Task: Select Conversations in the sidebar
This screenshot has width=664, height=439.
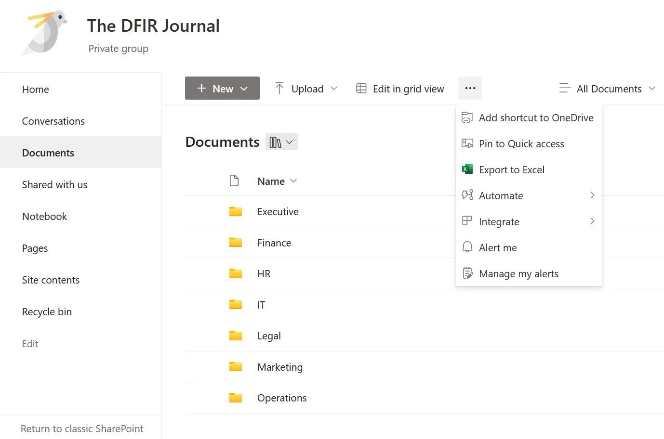Action: (x=53, y=121)
